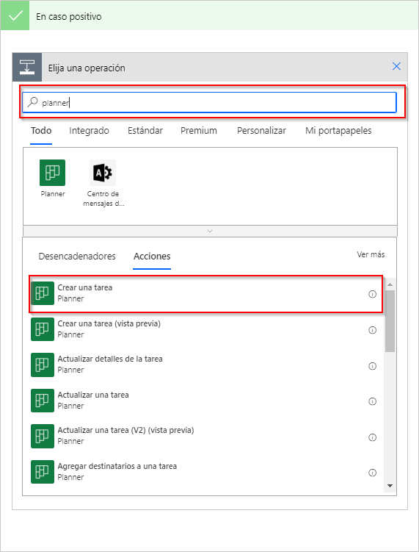Click the Planner connector icon
Image resolution: width=419 pixels, height=552 pixels.
click(52, 173)
